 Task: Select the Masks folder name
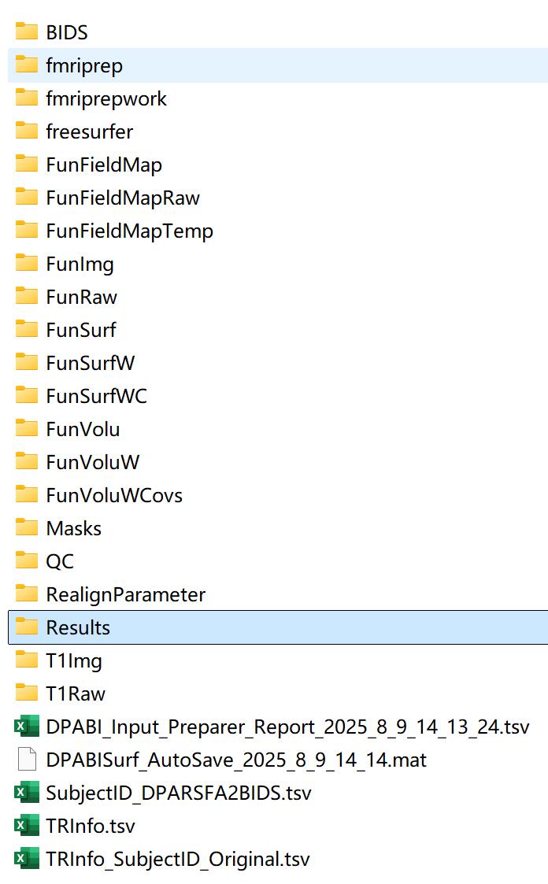74,528
